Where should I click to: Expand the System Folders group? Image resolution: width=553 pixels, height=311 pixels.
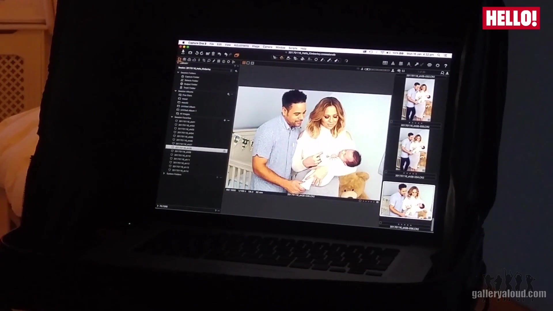(x=164, y=173)
